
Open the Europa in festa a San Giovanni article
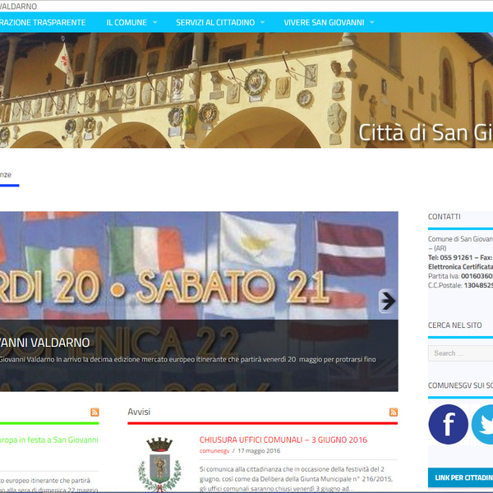[49, 440]
